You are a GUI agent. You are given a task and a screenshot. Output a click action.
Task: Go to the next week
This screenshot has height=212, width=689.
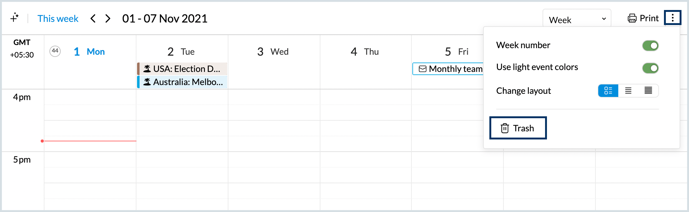pyautogui.click(x=108, y=19)
